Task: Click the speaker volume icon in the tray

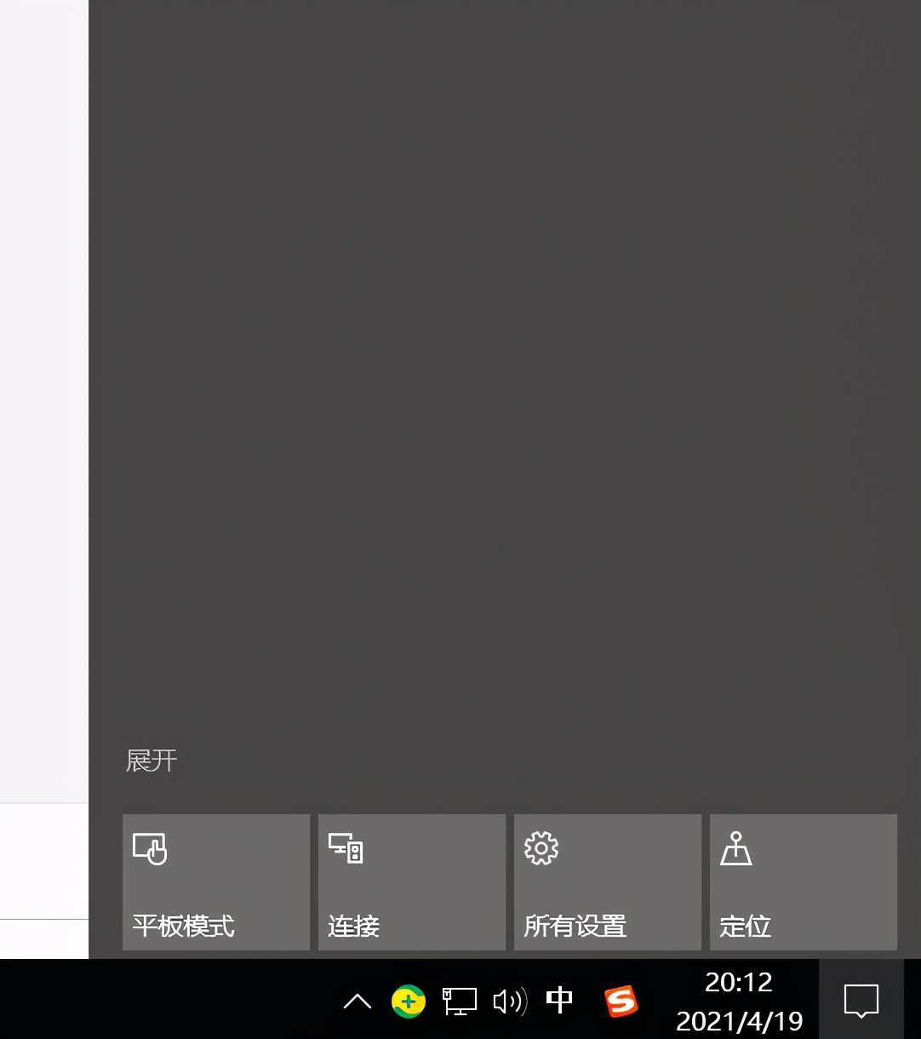Action: 509,1002
